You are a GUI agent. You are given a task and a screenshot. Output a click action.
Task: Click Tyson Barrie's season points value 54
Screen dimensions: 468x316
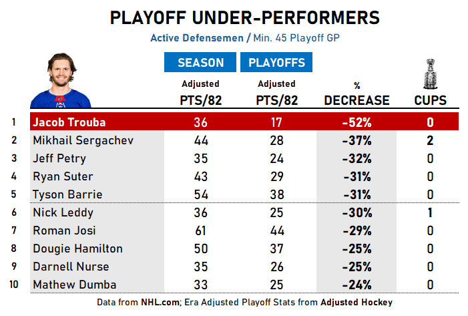[200, 194]
